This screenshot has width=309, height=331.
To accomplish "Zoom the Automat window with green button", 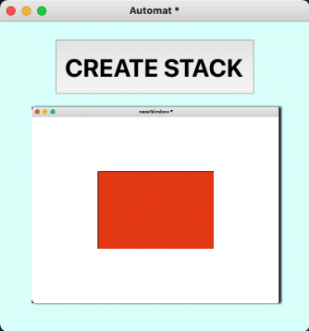I will pos(42,11).
